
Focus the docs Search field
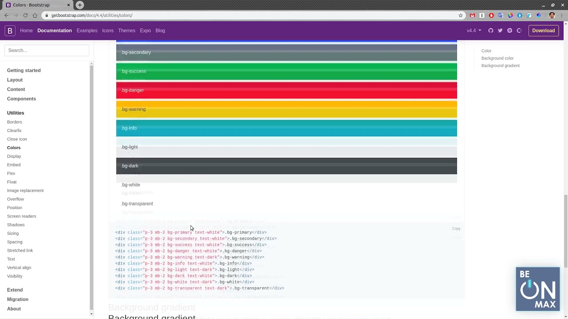tap(47, 50)
